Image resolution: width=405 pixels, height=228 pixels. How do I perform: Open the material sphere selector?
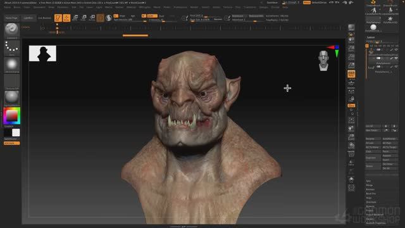[11, 98]
